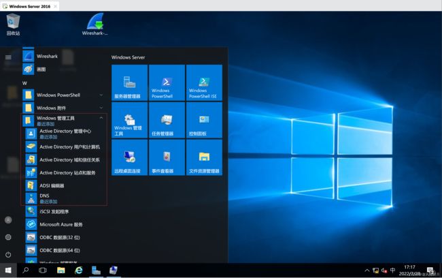442x278 pixels.
Task: Switch to the last pinned taskbar app
Action: (x=114, y=271)
